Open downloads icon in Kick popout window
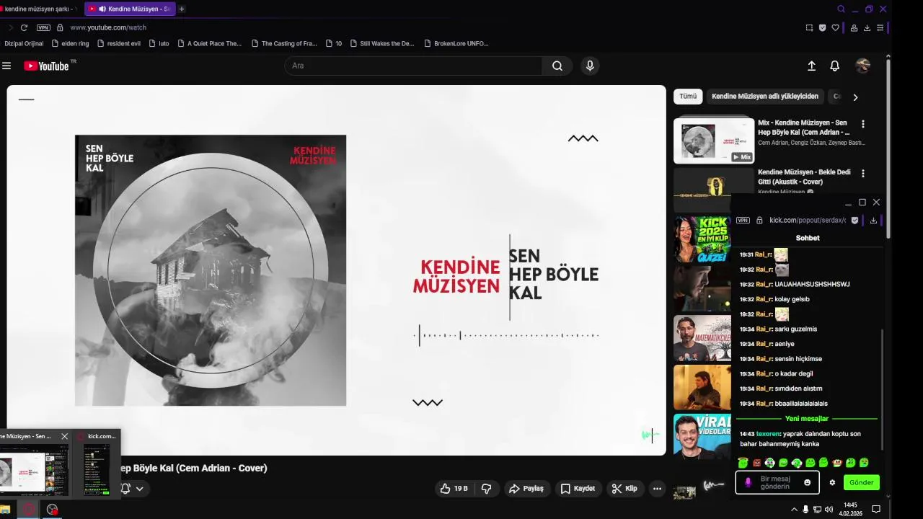Image resolution: width=923 pixels, height=519 pixels. (873, 221)
